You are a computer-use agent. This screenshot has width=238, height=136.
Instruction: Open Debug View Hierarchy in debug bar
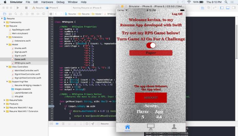(87, 124)
